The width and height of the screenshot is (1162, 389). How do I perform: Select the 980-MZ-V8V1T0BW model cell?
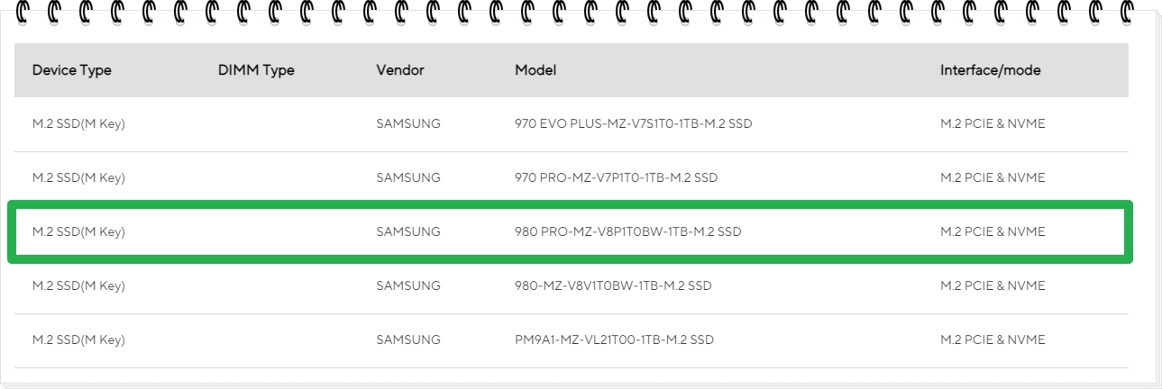613,286
